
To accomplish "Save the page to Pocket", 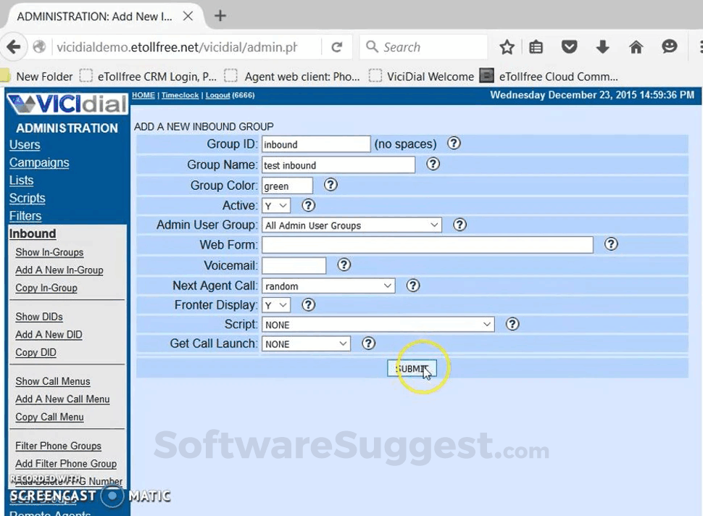I will coord(569,46).
